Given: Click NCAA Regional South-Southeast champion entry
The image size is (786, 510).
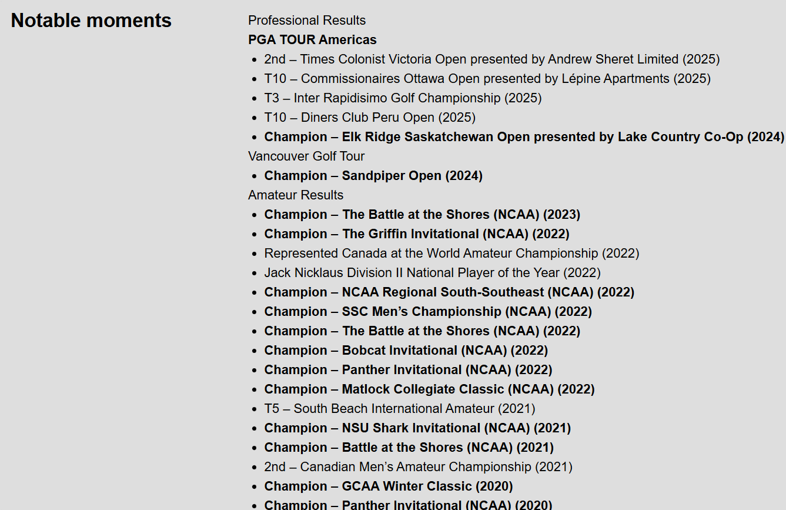Looking at the screenshot, I should point(449,292).
